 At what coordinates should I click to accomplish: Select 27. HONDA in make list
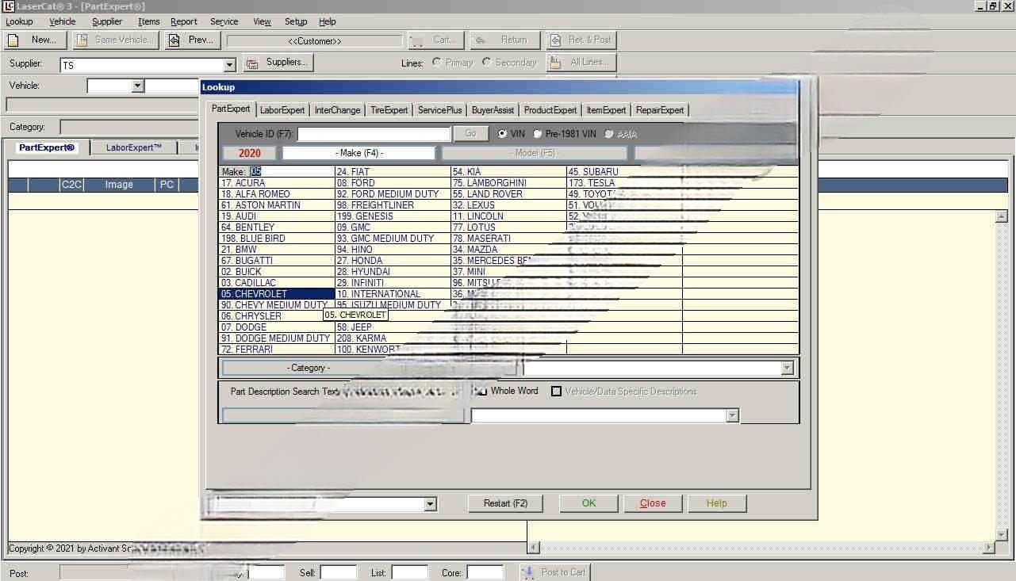(393, 261)
